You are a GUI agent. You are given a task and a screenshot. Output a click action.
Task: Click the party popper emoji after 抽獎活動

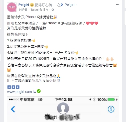point(55,17)
